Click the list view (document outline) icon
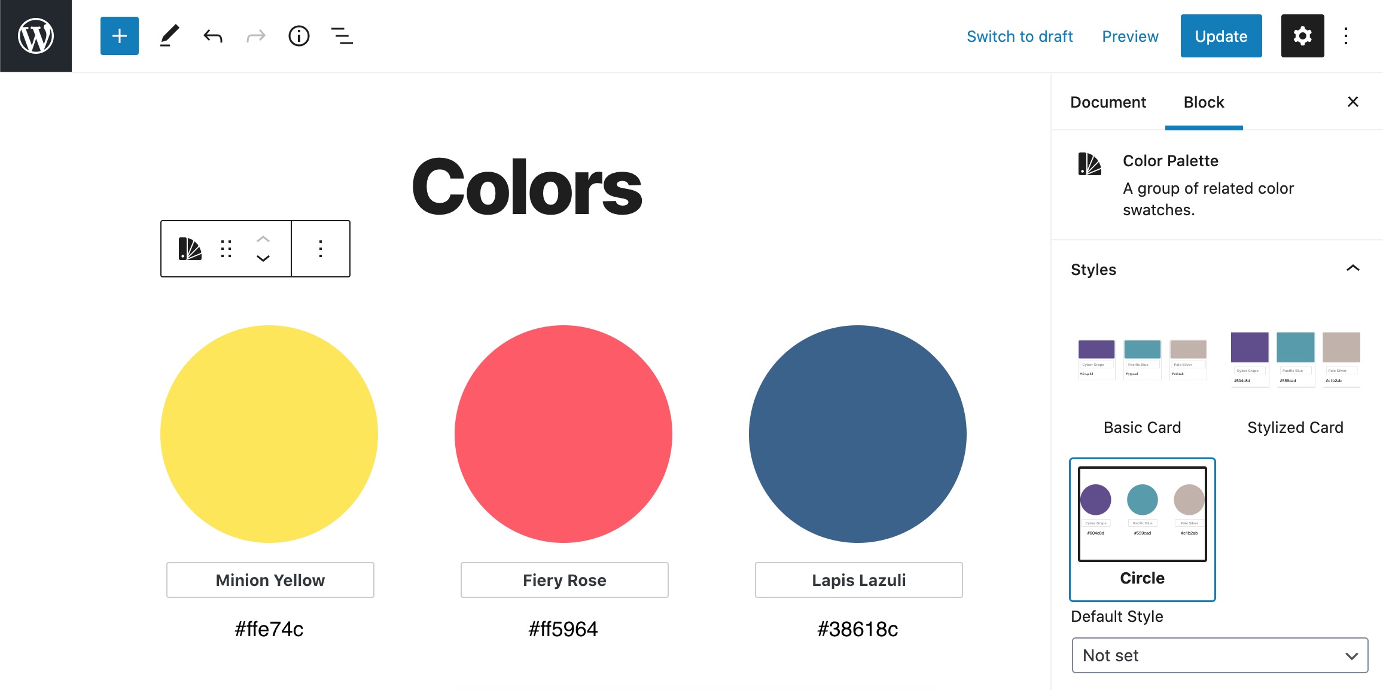Screen dimensions: 1383x690 pyautogui.click(x=343, y=36)
